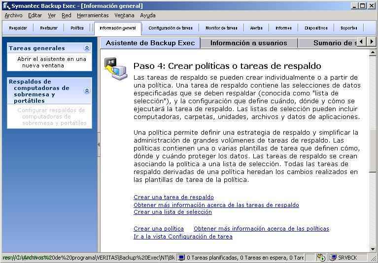The width and height of the screenshot is (378, 263).
Task: Open Obtener más información acerca de las tareas
Action: click(216, 205)
